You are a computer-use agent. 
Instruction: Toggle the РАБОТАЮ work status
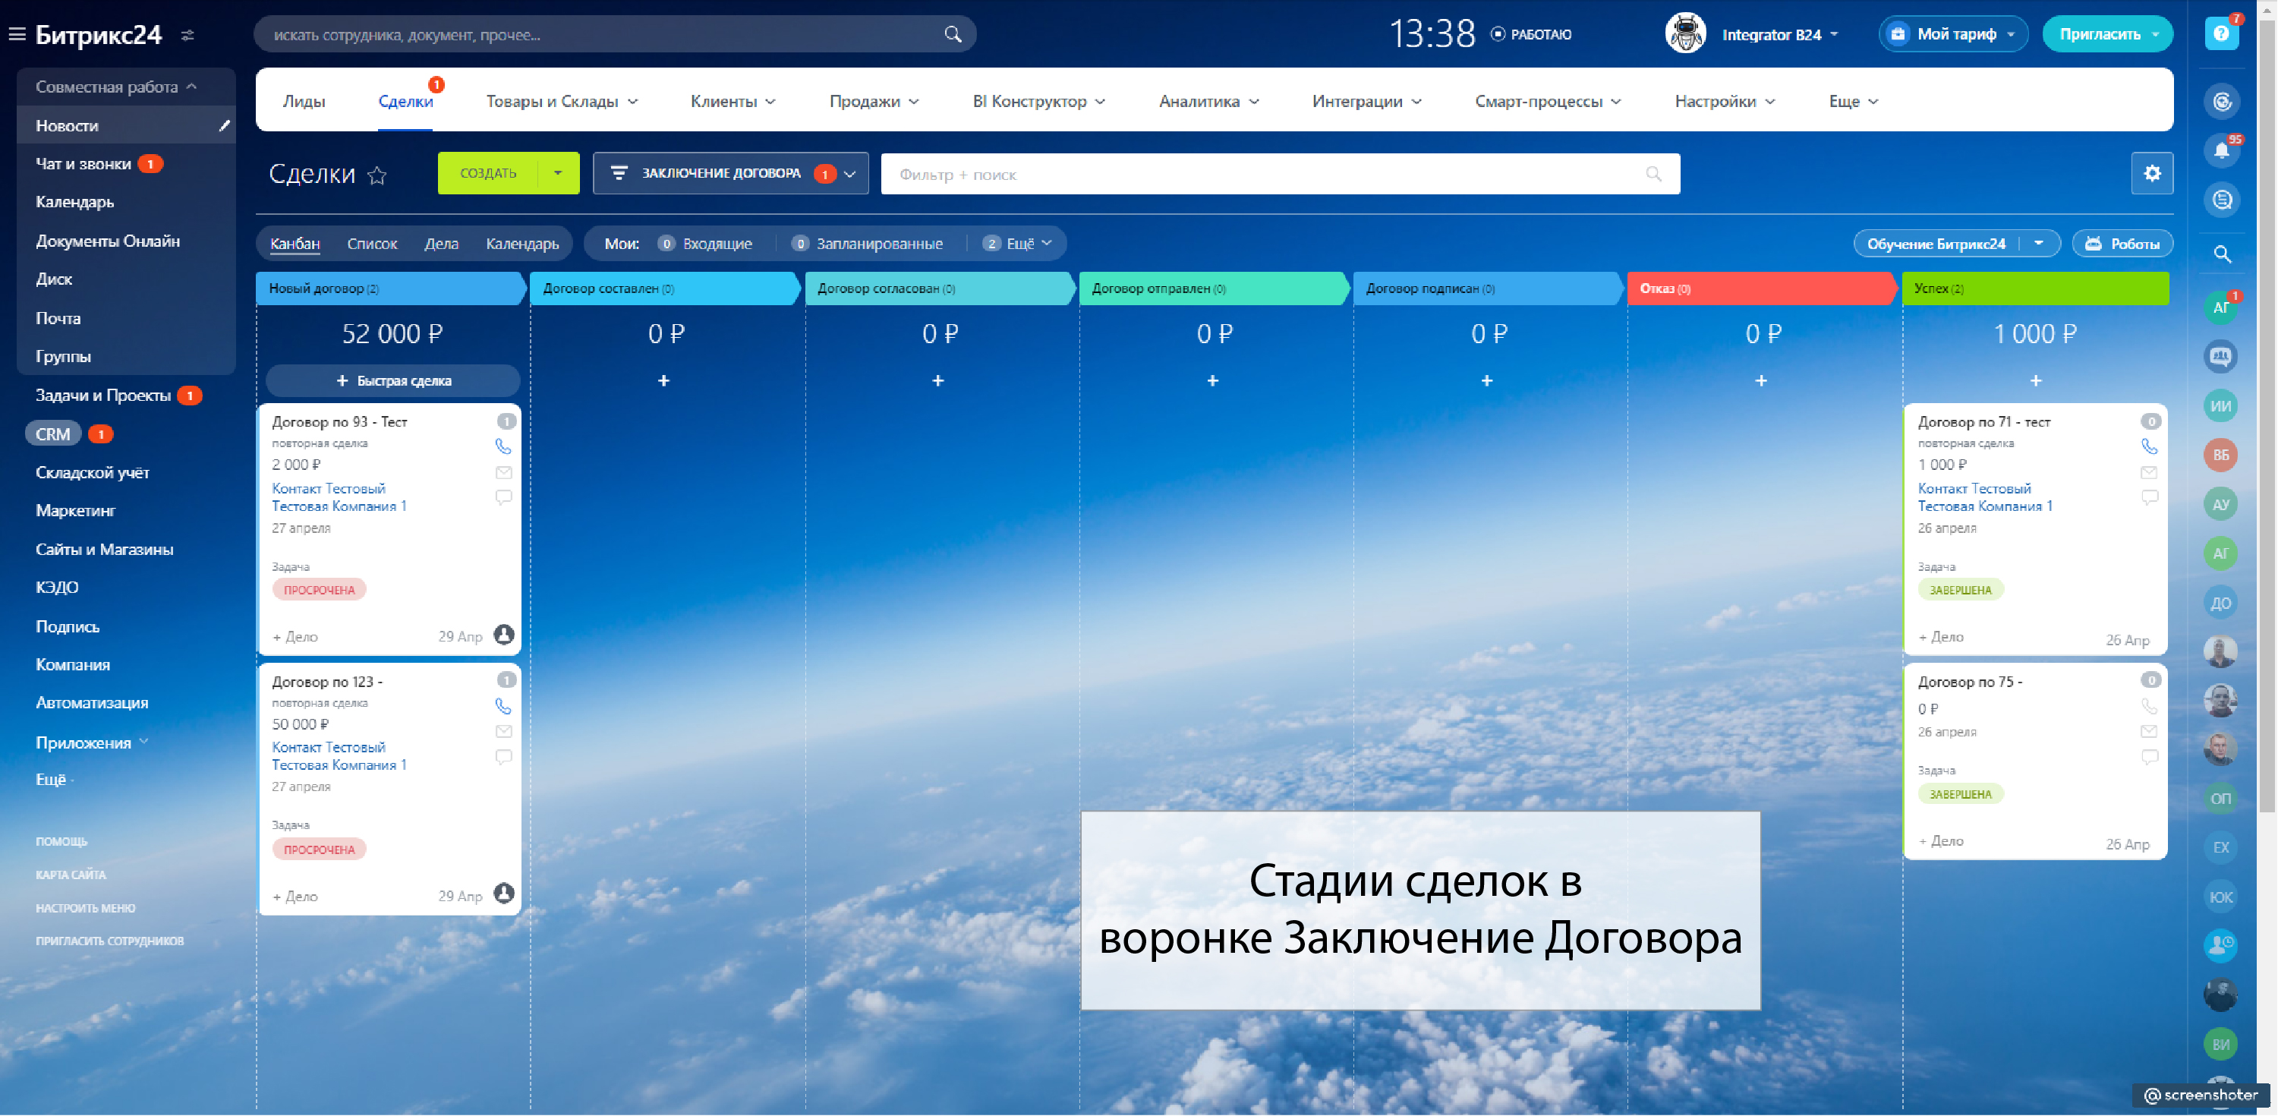(1533, 34)
